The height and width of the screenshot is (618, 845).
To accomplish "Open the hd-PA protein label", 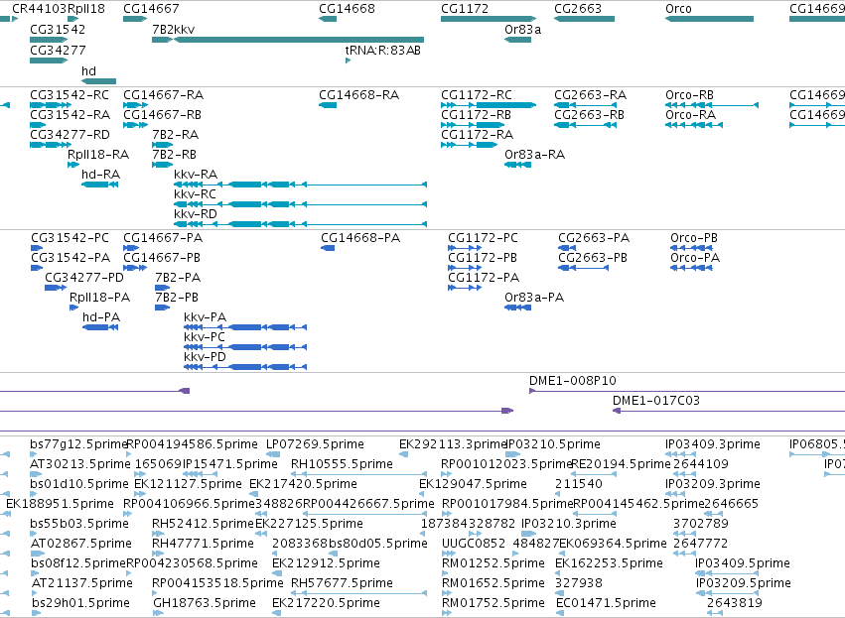I will (101, 317).
